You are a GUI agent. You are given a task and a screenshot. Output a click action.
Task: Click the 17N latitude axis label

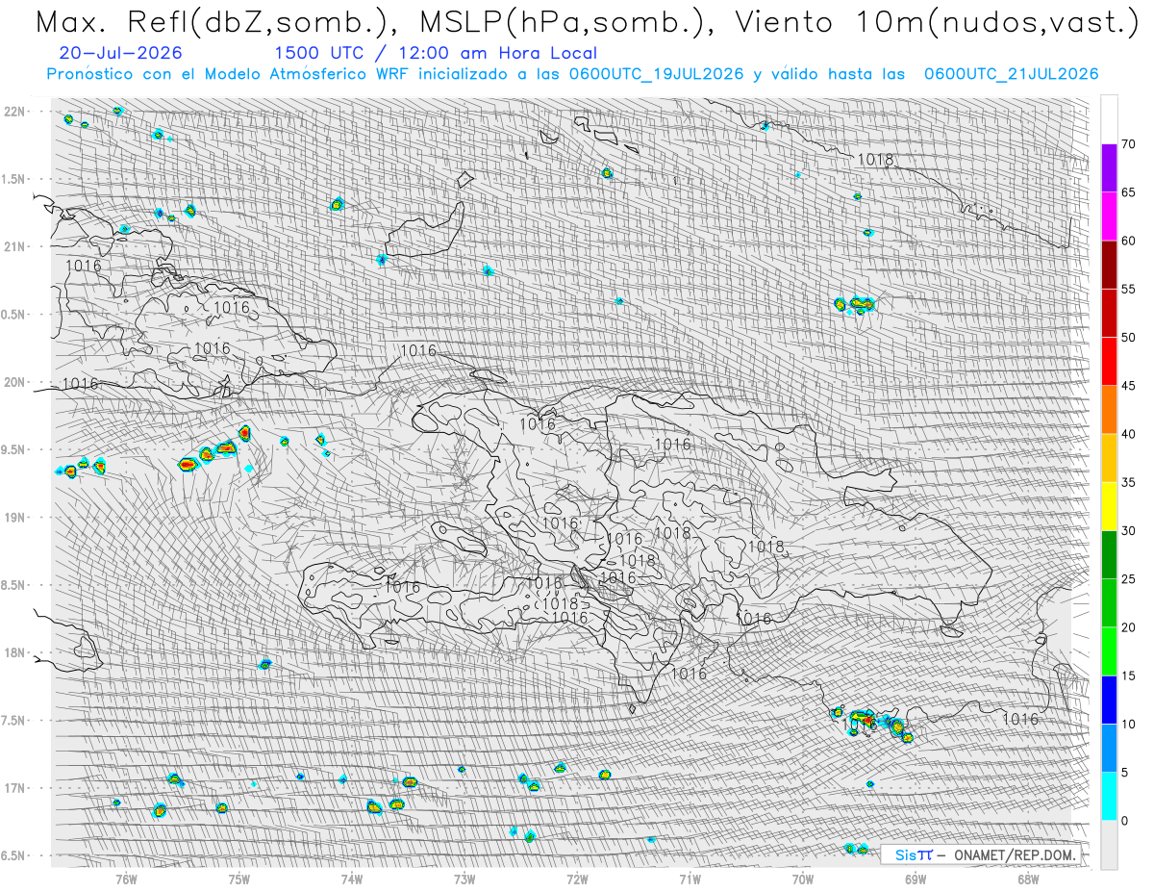pos(15,788)
